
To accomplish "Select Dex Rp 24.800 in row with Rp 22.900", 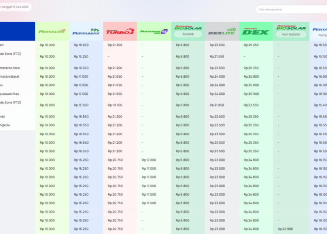I will click(x=251, y=229).
